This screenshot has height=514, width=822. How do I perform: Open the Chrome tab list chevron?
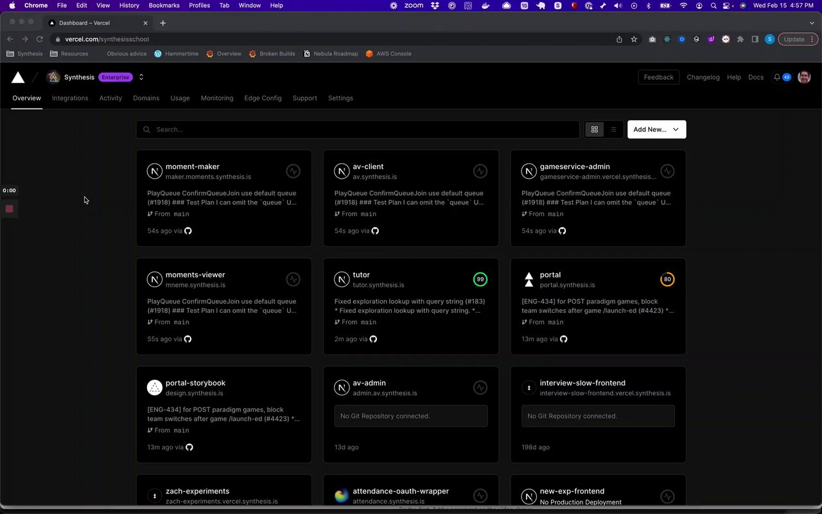click(x=812, y=23)
